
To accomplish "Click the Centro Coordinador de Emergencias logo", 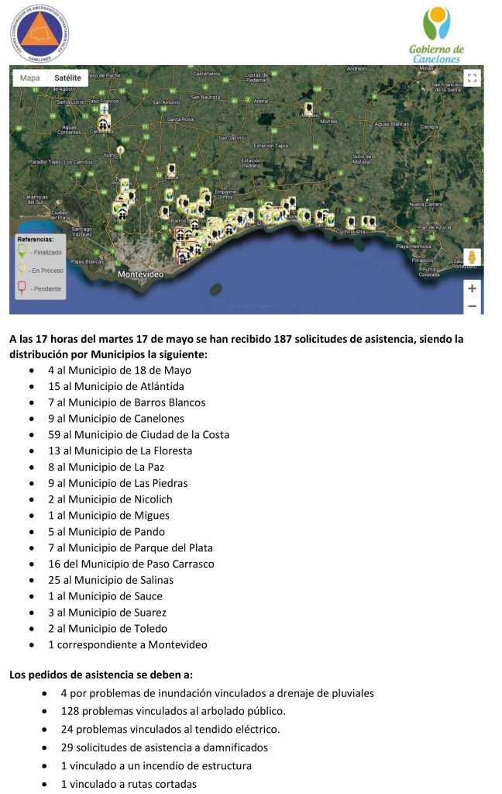I will [x=40, y=33].
